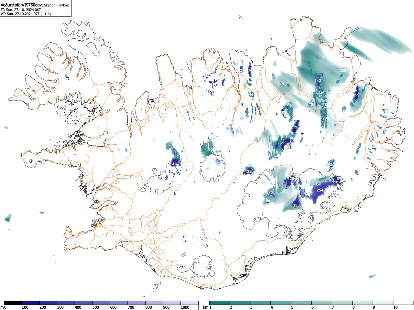Click the '3' tick label in km legend

click(x=251, y=307)
